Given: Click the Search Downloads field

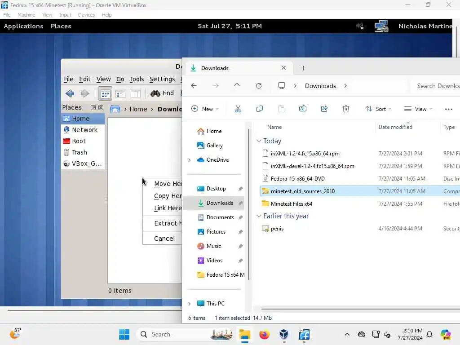Looking at the screenshot, I should [x=436, y=86].
